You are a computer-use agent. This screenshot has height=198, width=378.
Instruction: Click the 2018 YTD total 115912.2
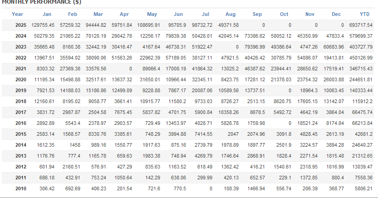point(362,101)
